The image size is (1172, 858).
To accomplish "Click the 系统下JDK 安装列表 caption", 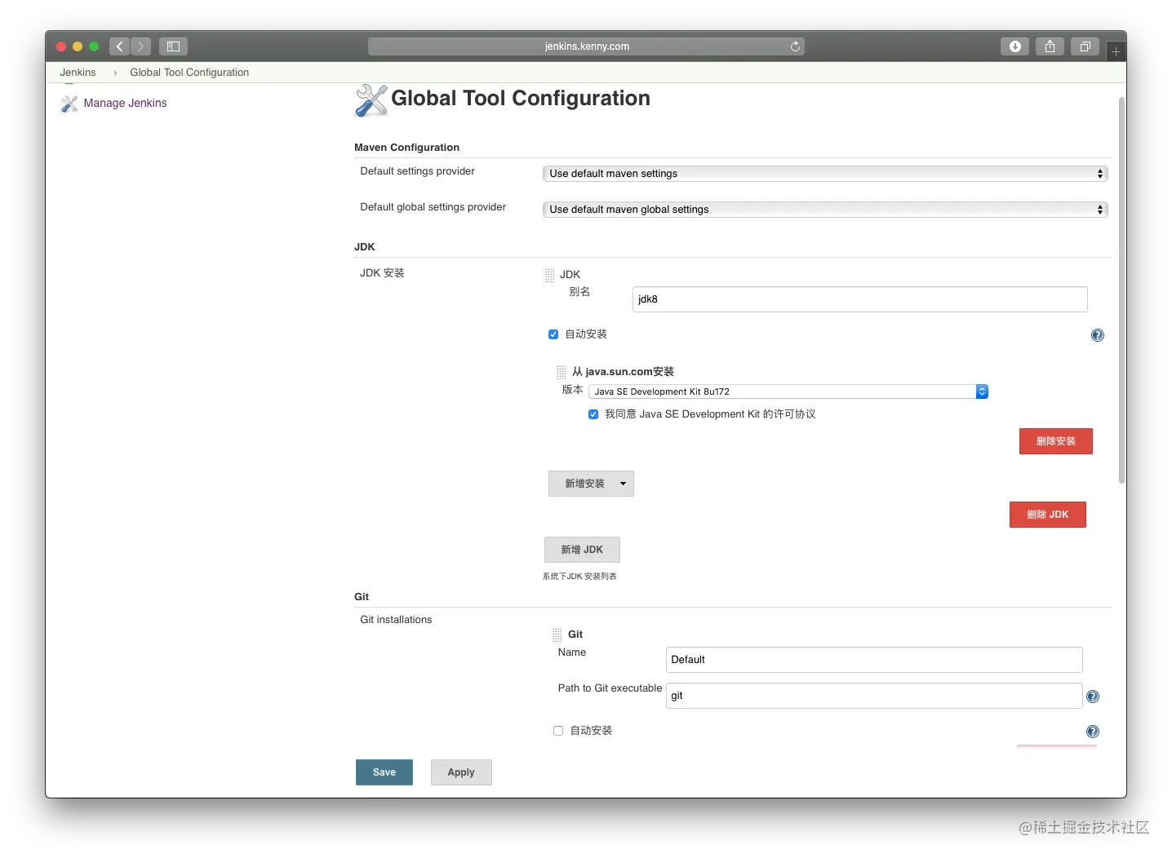I will tap(579, 577).
